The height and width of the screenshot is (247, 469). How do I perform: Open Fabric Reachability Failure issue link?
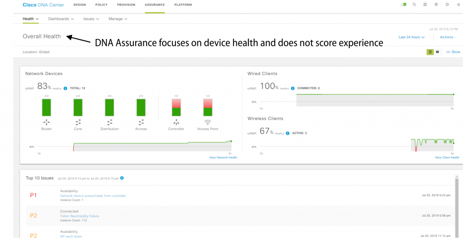pyautogui.click(x=80, y=216)
